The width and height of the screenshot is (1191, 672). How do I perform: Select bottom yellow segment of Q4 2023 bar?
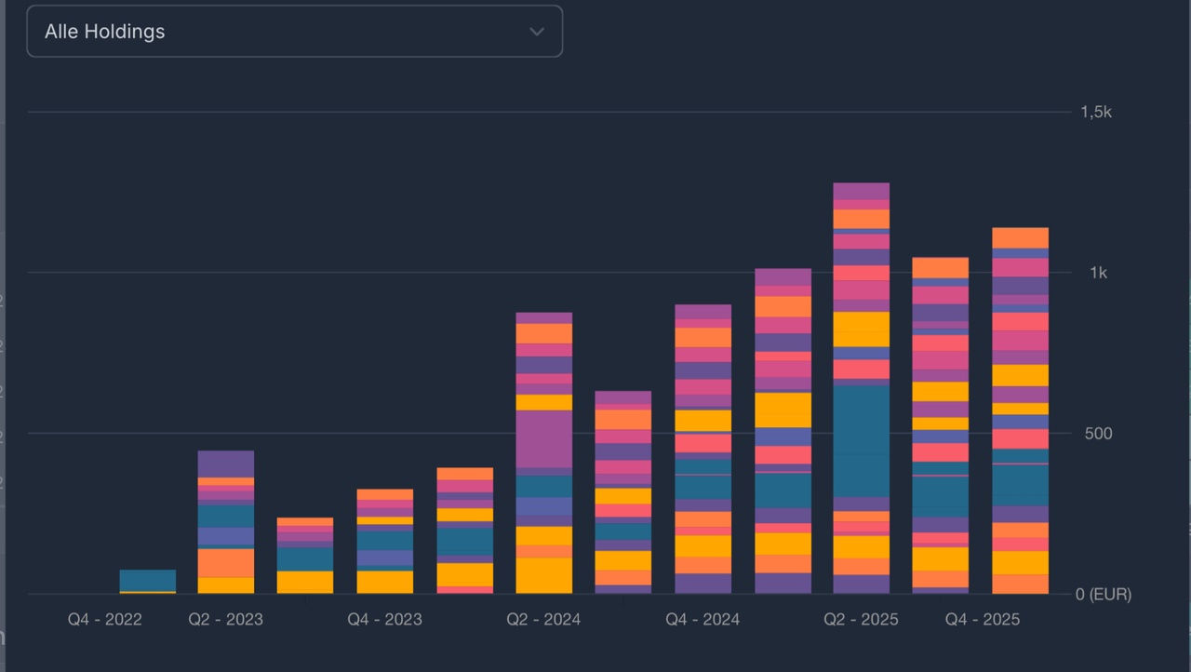click(x=384, y=582)
